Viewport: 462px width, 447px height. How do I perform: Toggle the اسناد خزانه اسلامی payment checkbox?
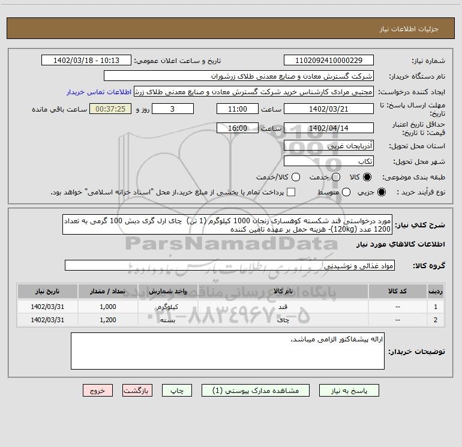pyautogui.click(x=291, y=192)
